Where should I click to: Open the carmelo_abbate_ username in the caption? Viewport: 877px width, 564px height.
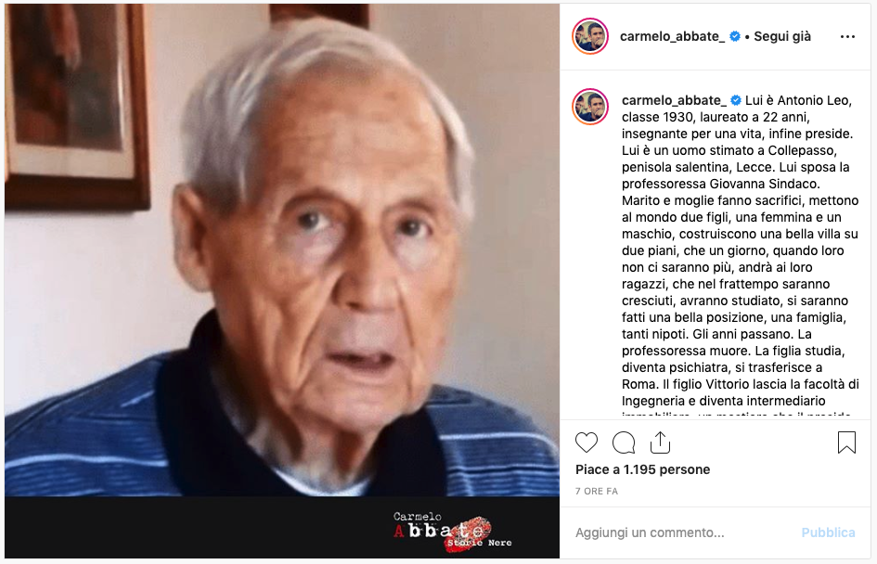[674, 100]
